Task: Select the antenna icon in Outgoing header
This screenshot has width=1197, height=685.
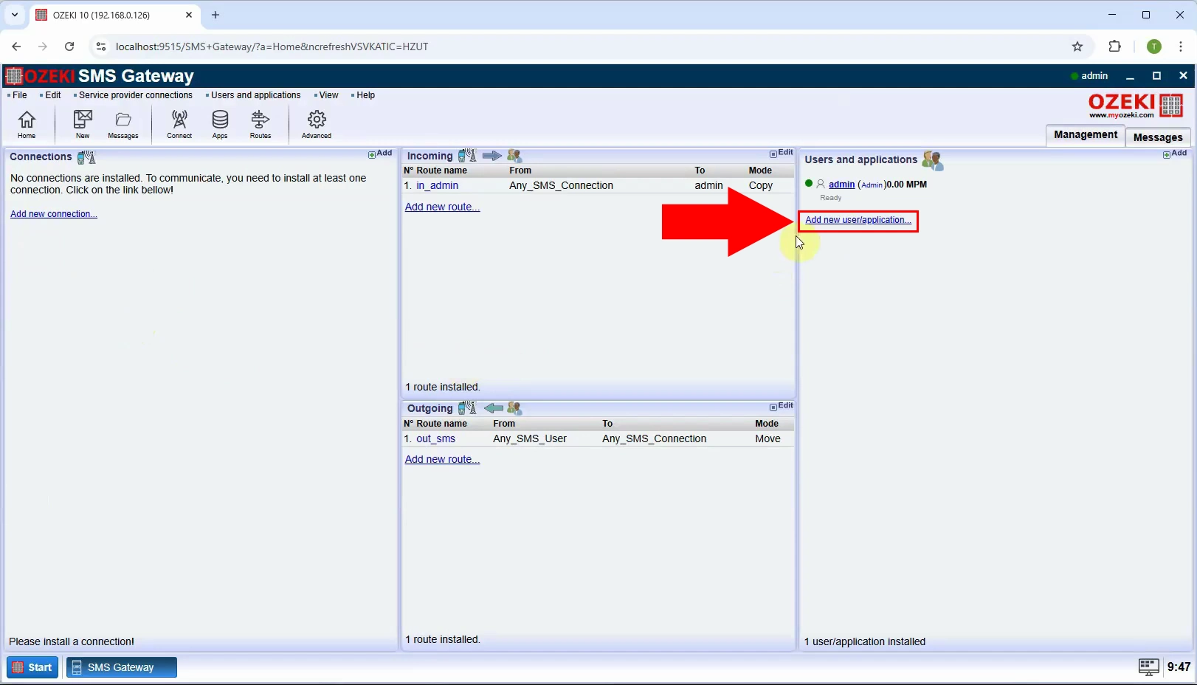Action: pyautogui.click(x=467, y=408)
